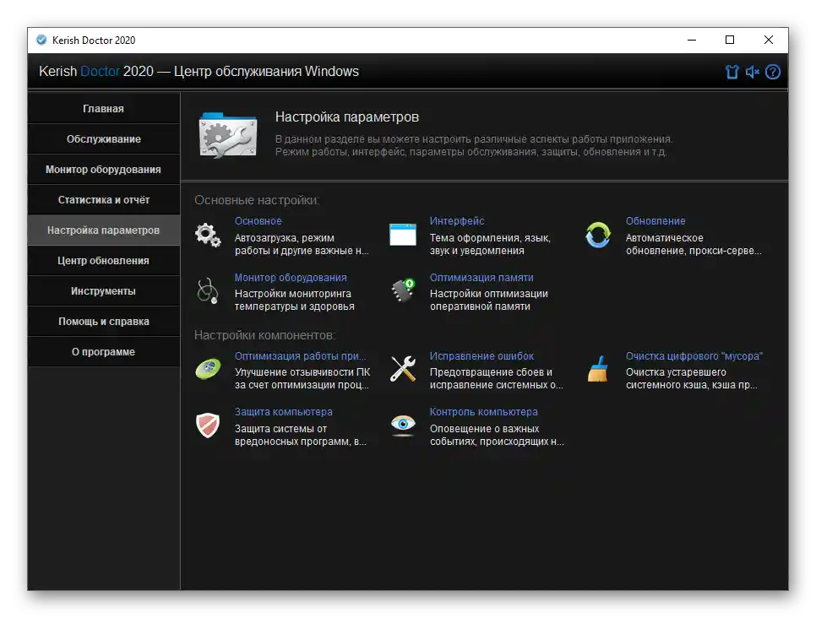This screenshot has height=618, width=816.
Task: Click the broom icon for Очистка мусора
Action: tap(598, 369)
